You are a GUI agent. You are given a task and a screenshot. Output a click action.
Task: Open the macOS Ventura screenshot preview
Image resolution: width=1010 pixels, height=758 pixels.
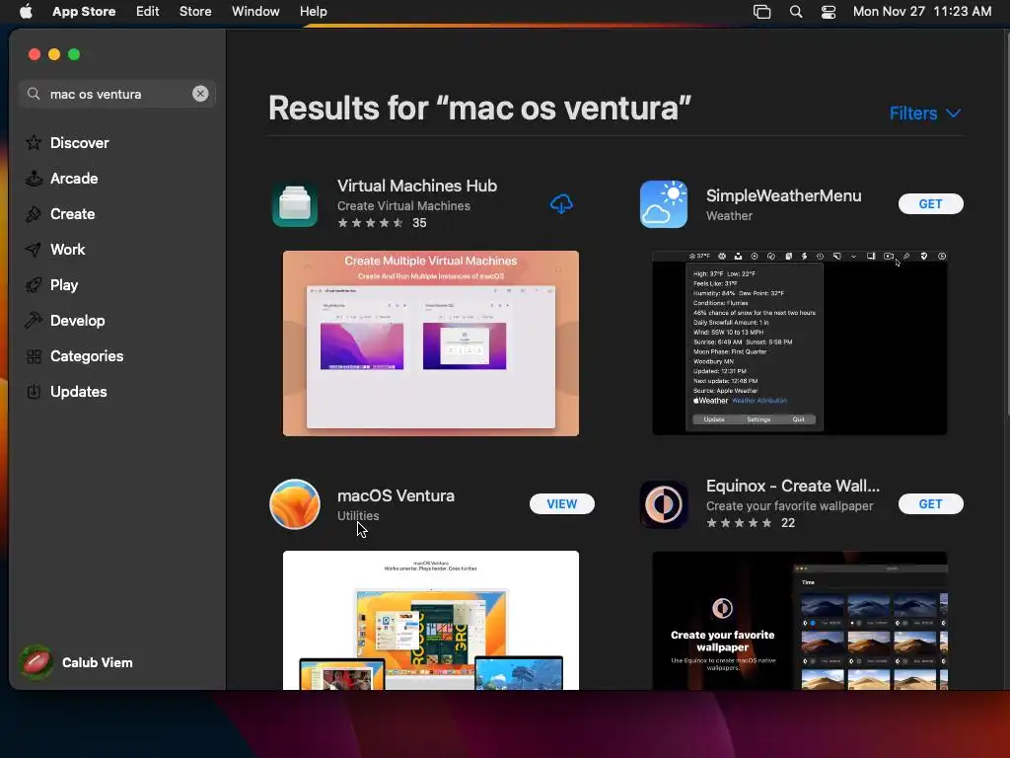tap(431, 620)
